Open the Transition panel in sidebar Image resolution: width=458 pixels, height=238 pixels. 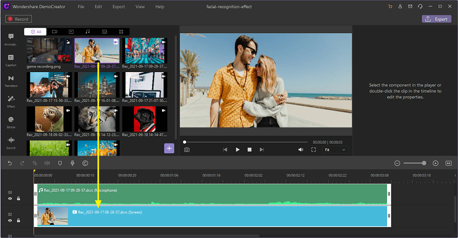pyautogui.click(x=11, y=80)
